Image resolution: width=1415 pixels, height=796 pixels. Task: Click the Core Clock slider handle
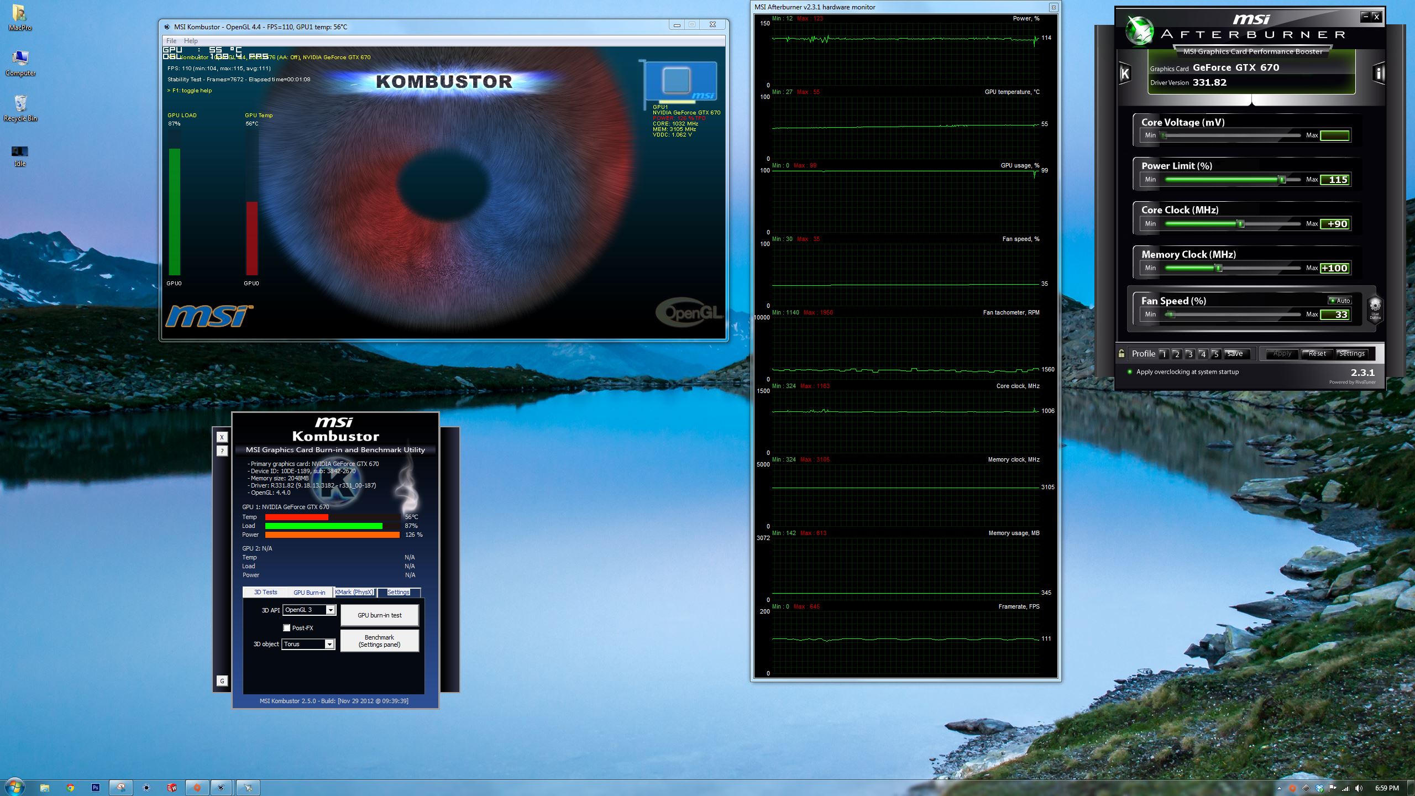coord(1241,224)
